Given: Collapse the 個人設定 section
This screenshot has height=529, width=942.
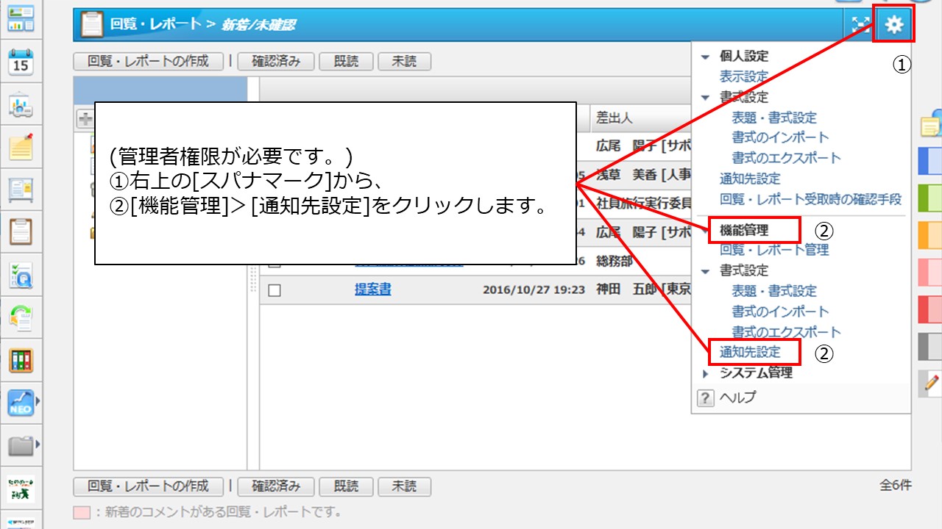Looking at the screenshot, I should coord(706,57).
